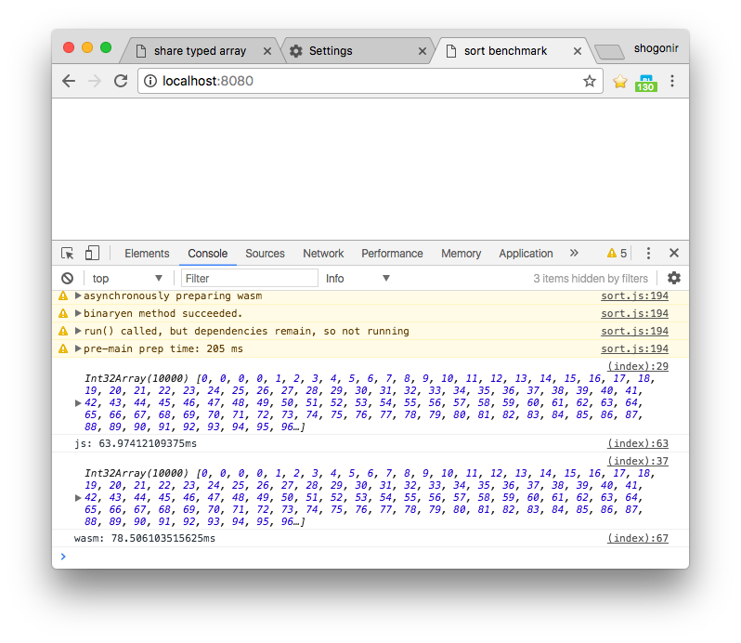The image size is (741, 643).
Task: Open the green 130 extension icon
Action: [x=646, y=84]
